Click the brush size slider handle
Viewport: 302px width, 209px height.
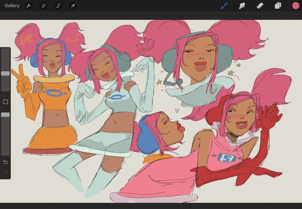click(x=5, y=74)
